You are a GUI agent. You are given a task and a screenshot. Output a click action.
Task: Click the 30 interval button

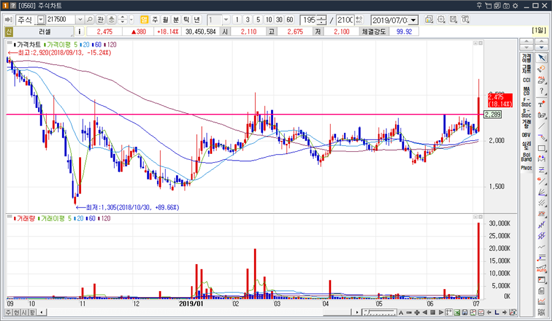coord(280,20)
